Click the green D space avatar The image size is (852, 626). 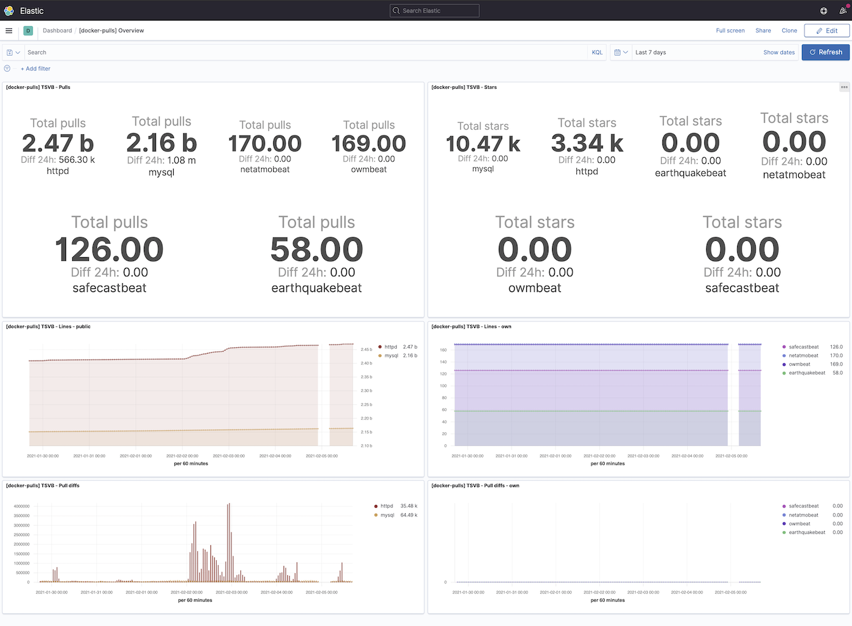pos(28,30)
